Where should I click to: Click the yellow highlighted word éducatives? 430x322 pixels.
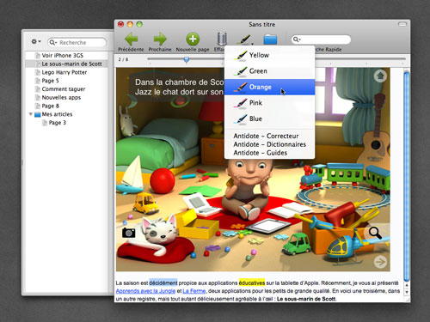pos(252,283)
